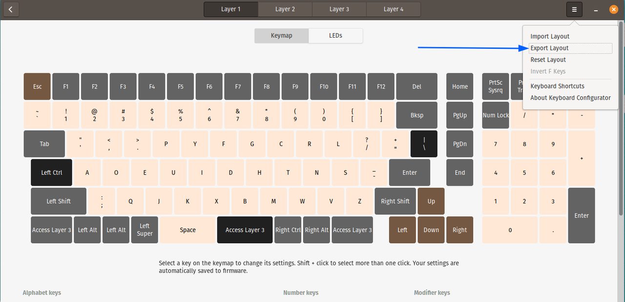
Task: Click Reset Layout in the menu
Action: [x=548, y=59]
